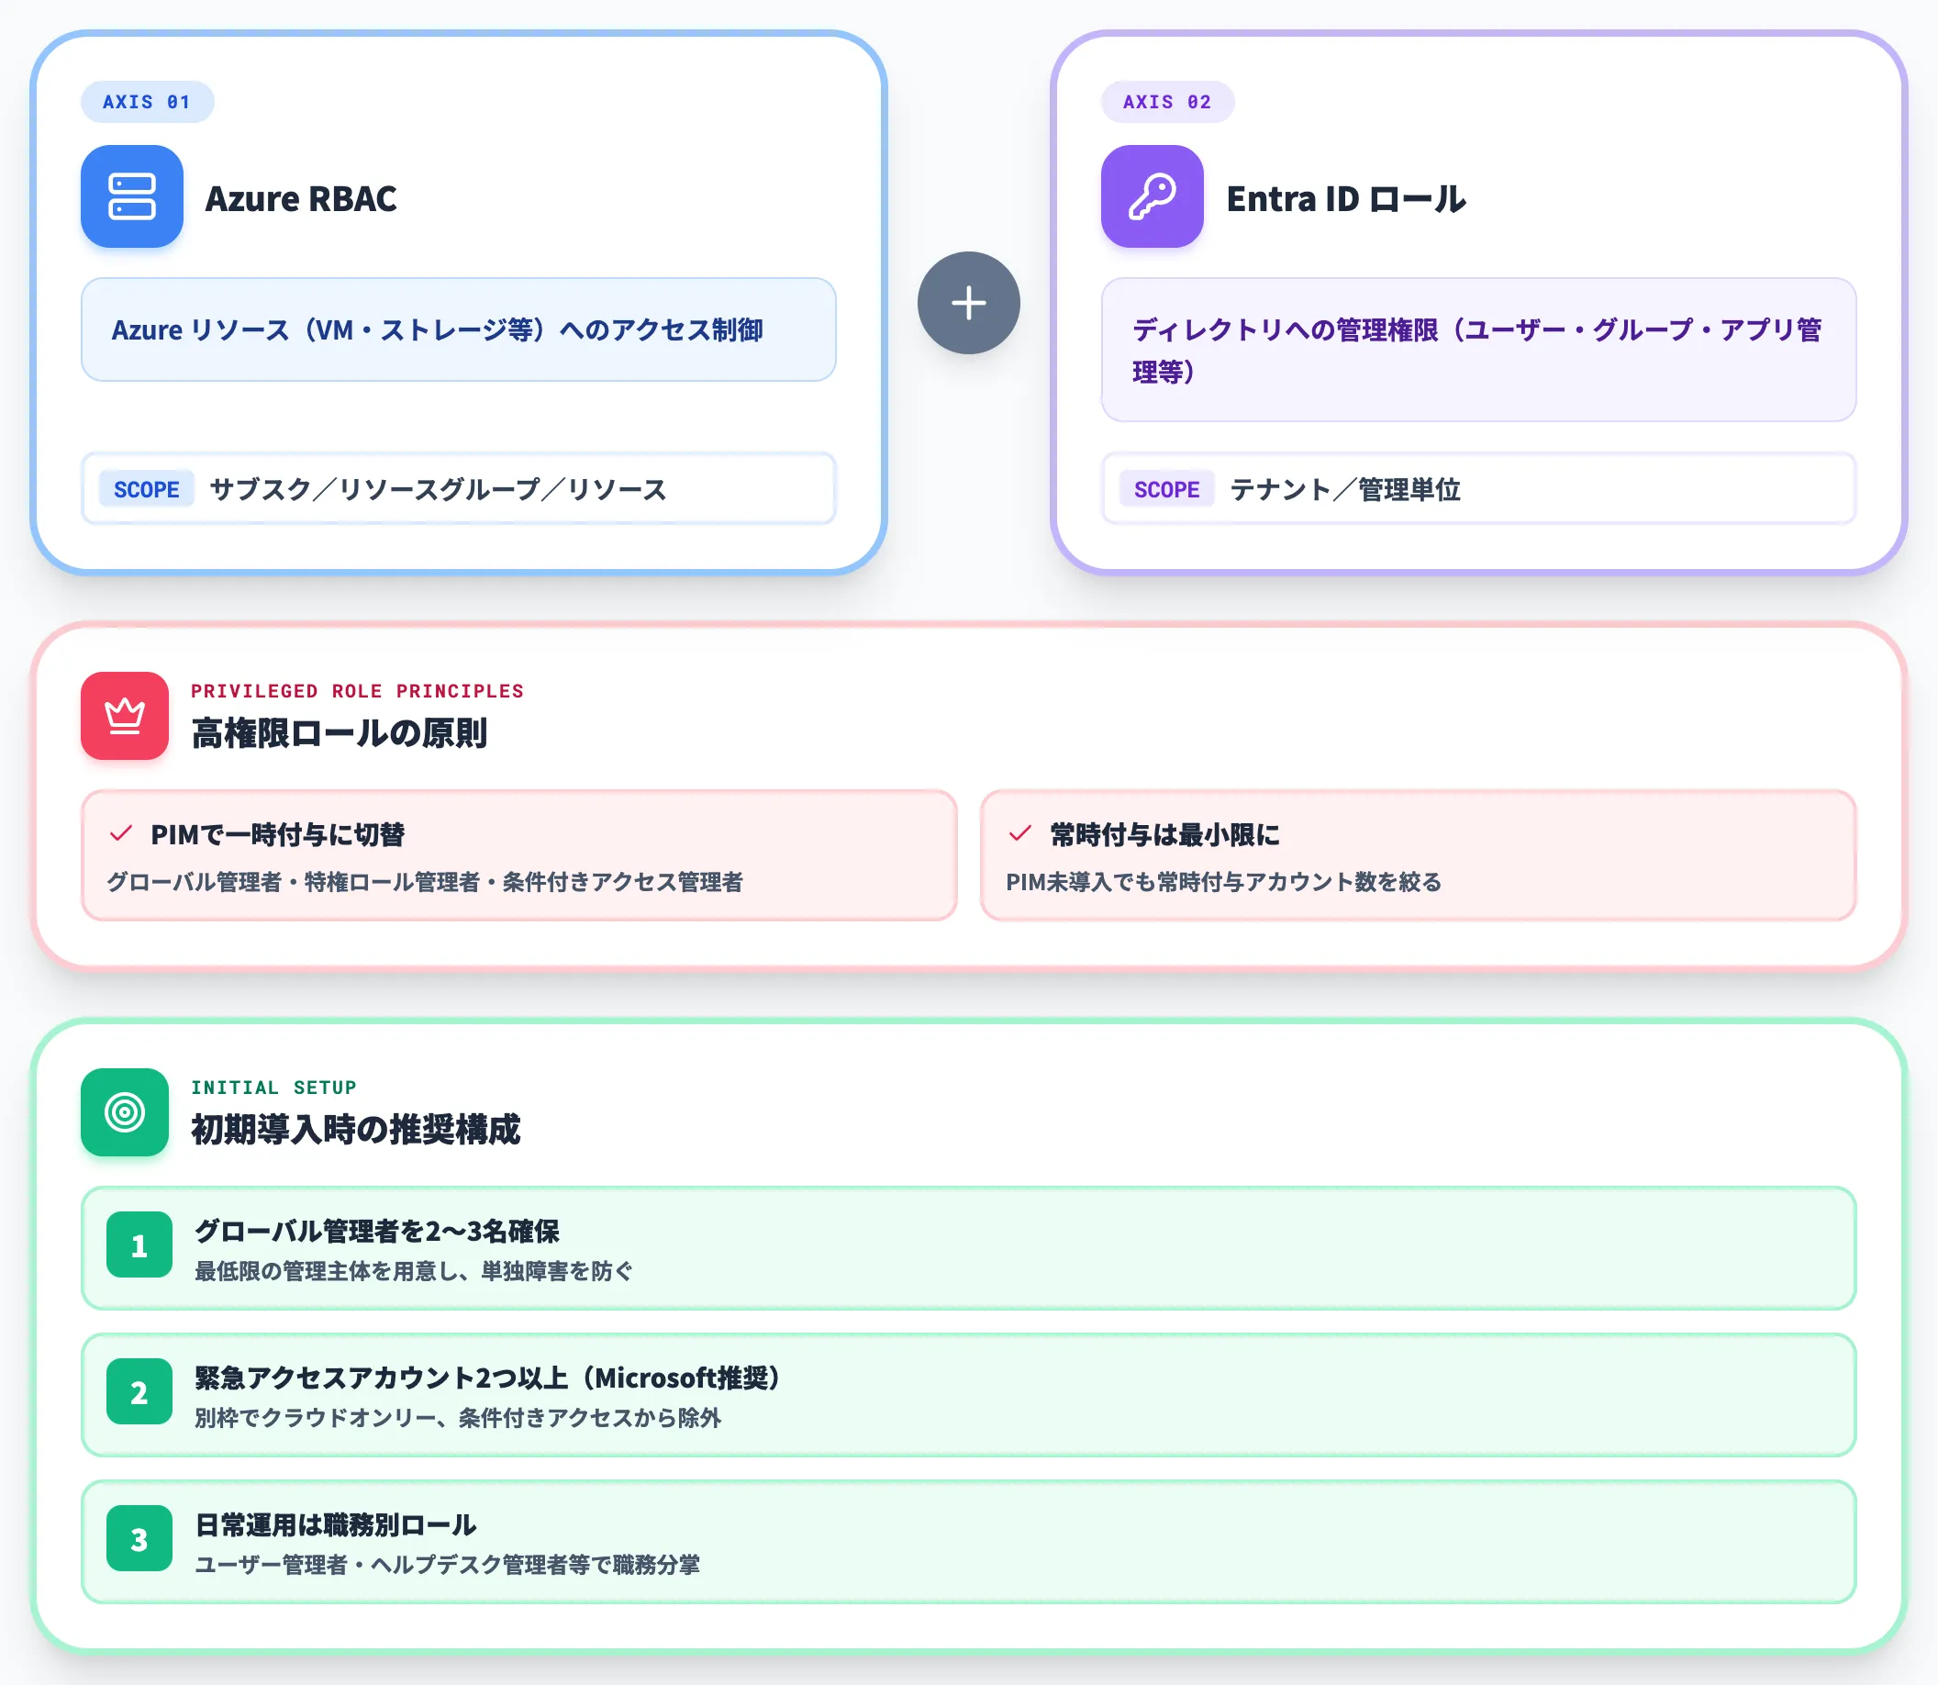Click the green target icon for Initial Setup
1938x1685 pixels.
click(124, 1112)
